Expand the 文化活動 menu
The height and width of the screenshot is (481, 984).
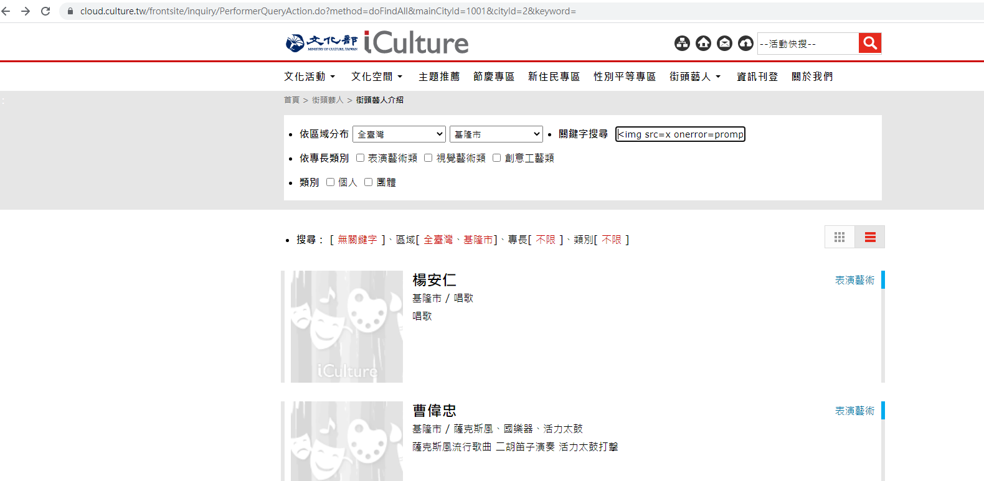point(310,77)
